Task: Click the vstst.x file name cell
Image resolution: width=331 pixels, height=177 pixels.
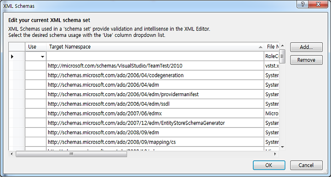Action: (272, 66)
